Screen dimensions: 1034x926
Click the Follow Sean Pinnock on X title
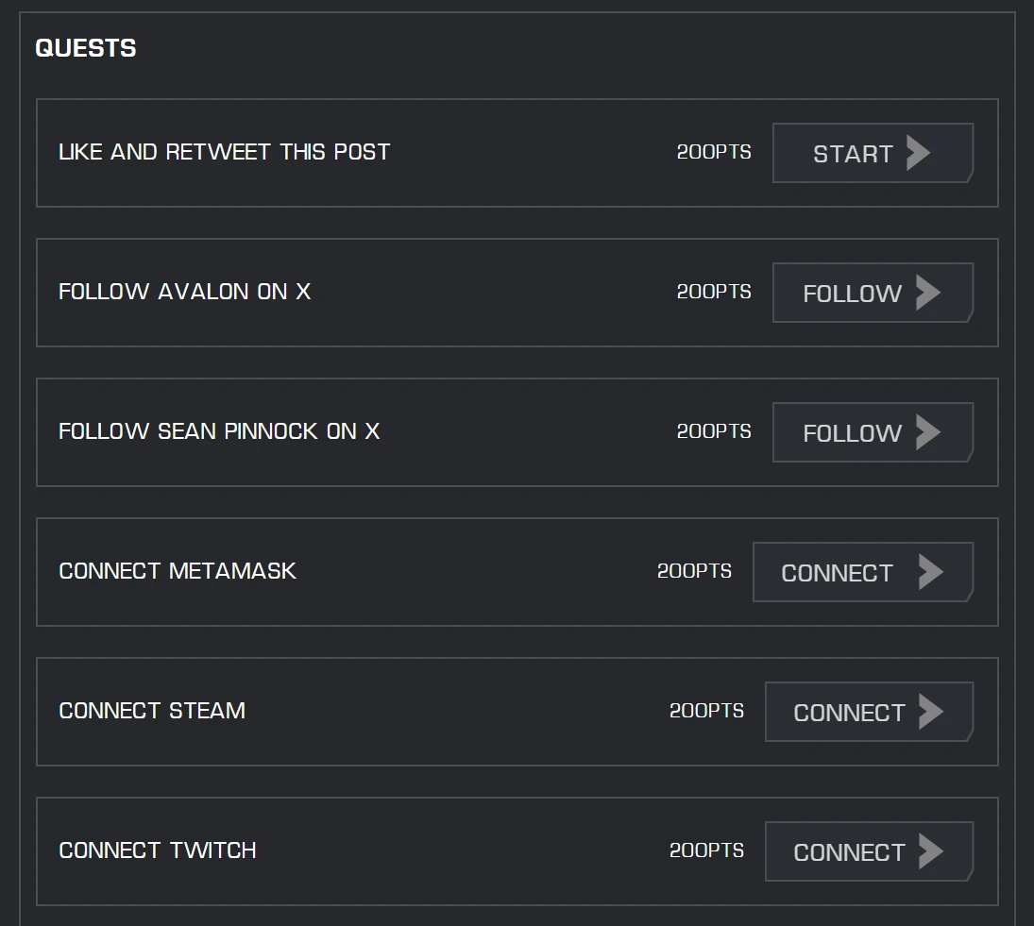point(219,431)
